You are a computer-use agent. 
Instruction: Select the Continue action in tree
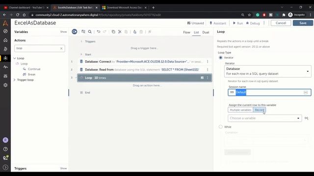pos(34,69)
